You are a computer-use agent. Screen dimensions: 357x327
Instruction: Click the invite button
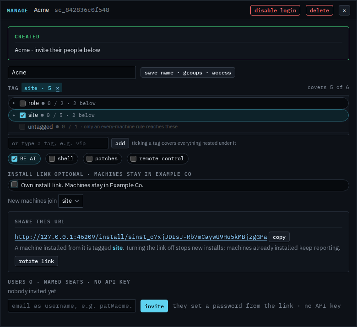tap(154, 306)
